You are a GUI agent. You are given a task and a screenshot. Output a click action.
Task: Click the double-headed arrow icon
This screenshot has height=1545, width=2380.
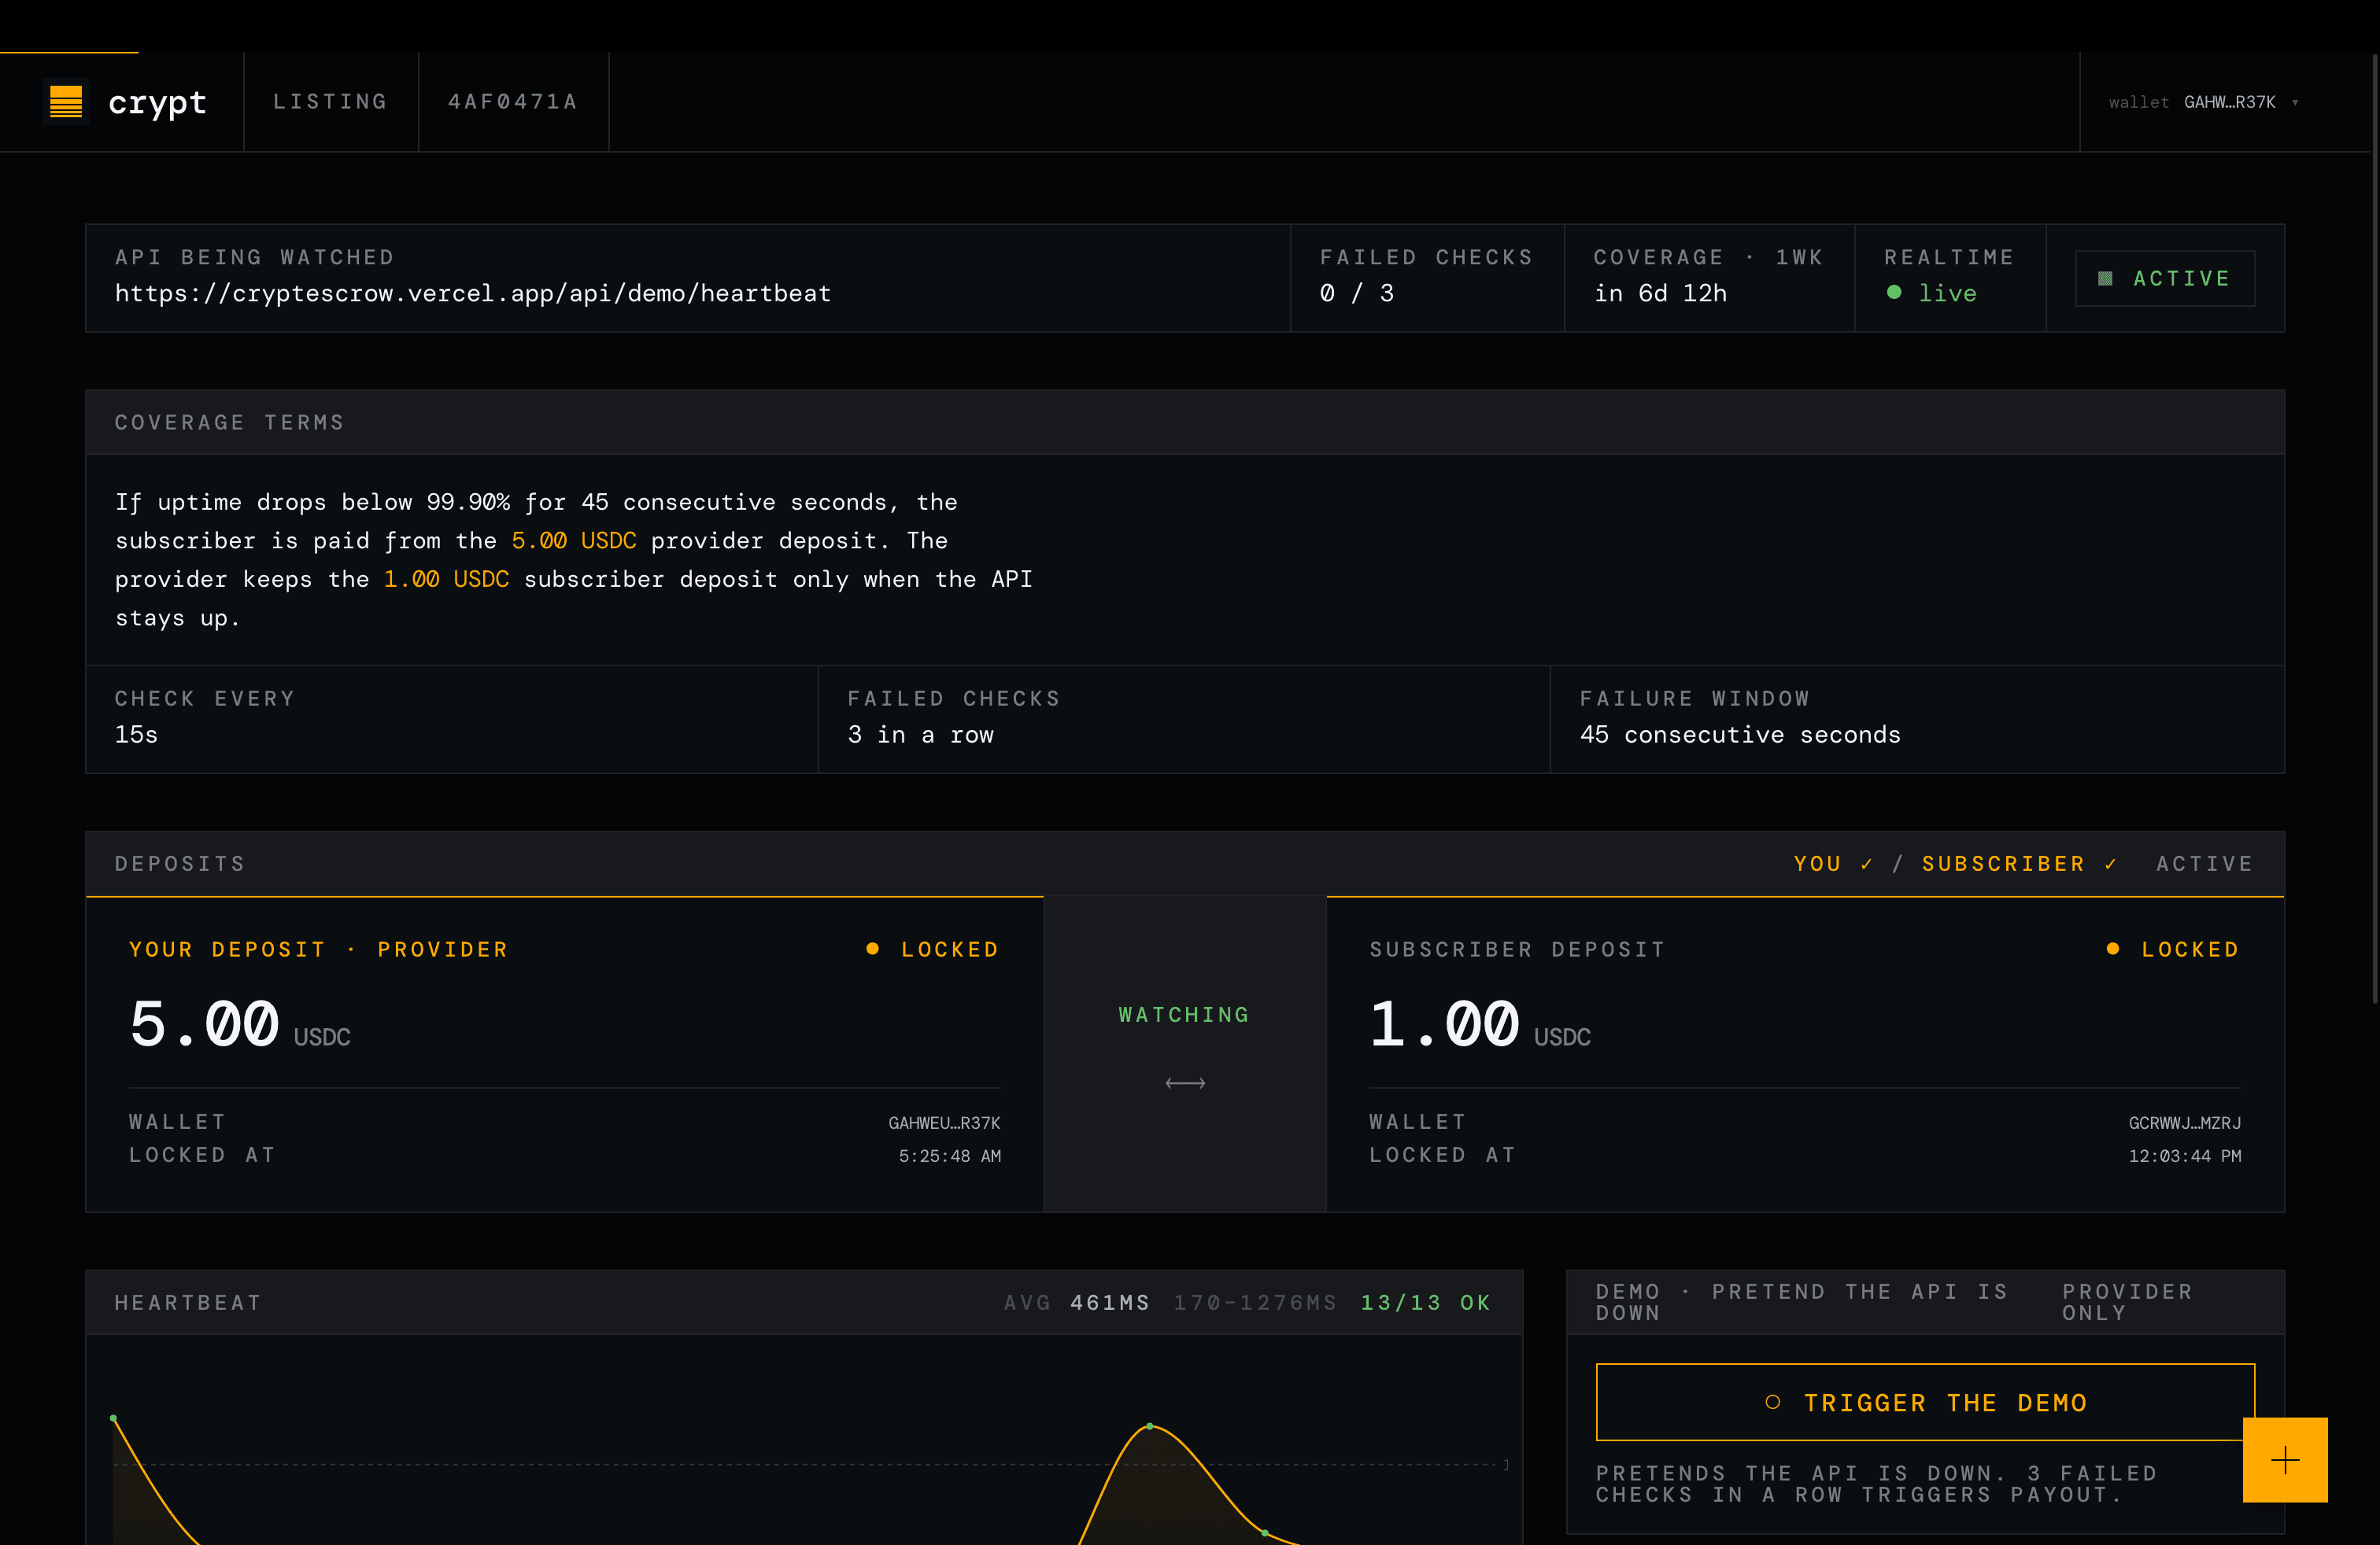coord(1185,1083)
